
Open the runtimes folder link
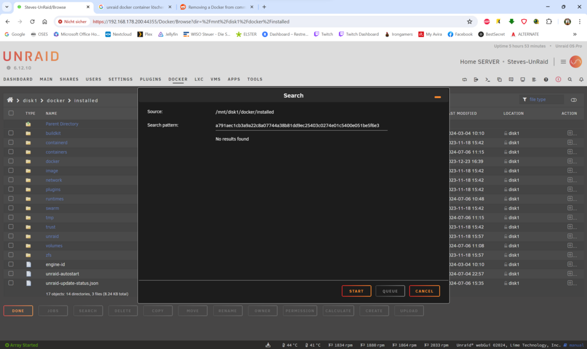[55, 199]
